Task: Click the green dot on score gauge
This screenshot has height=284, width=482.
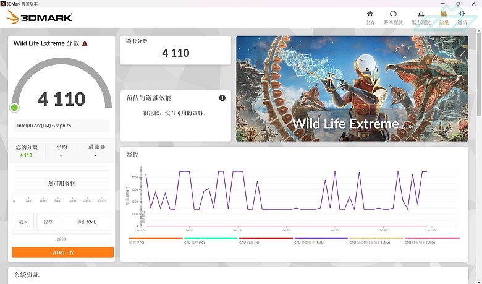Action: pos(14,108)
